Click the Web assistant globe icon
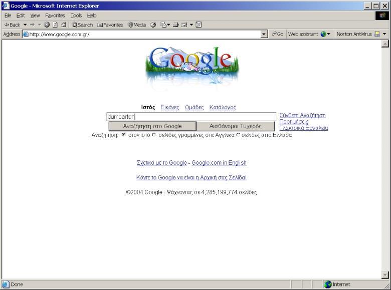The height and width of the screenshot is (290, 391). 323,34
